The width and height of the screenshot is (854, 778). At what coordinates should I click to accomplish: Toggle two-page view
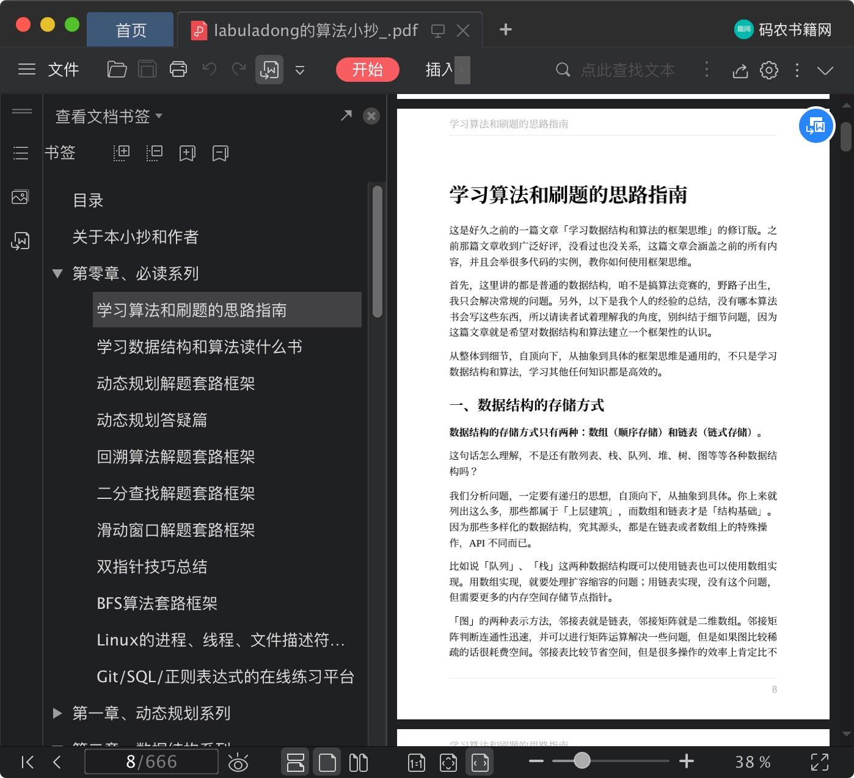coord(359,762)
